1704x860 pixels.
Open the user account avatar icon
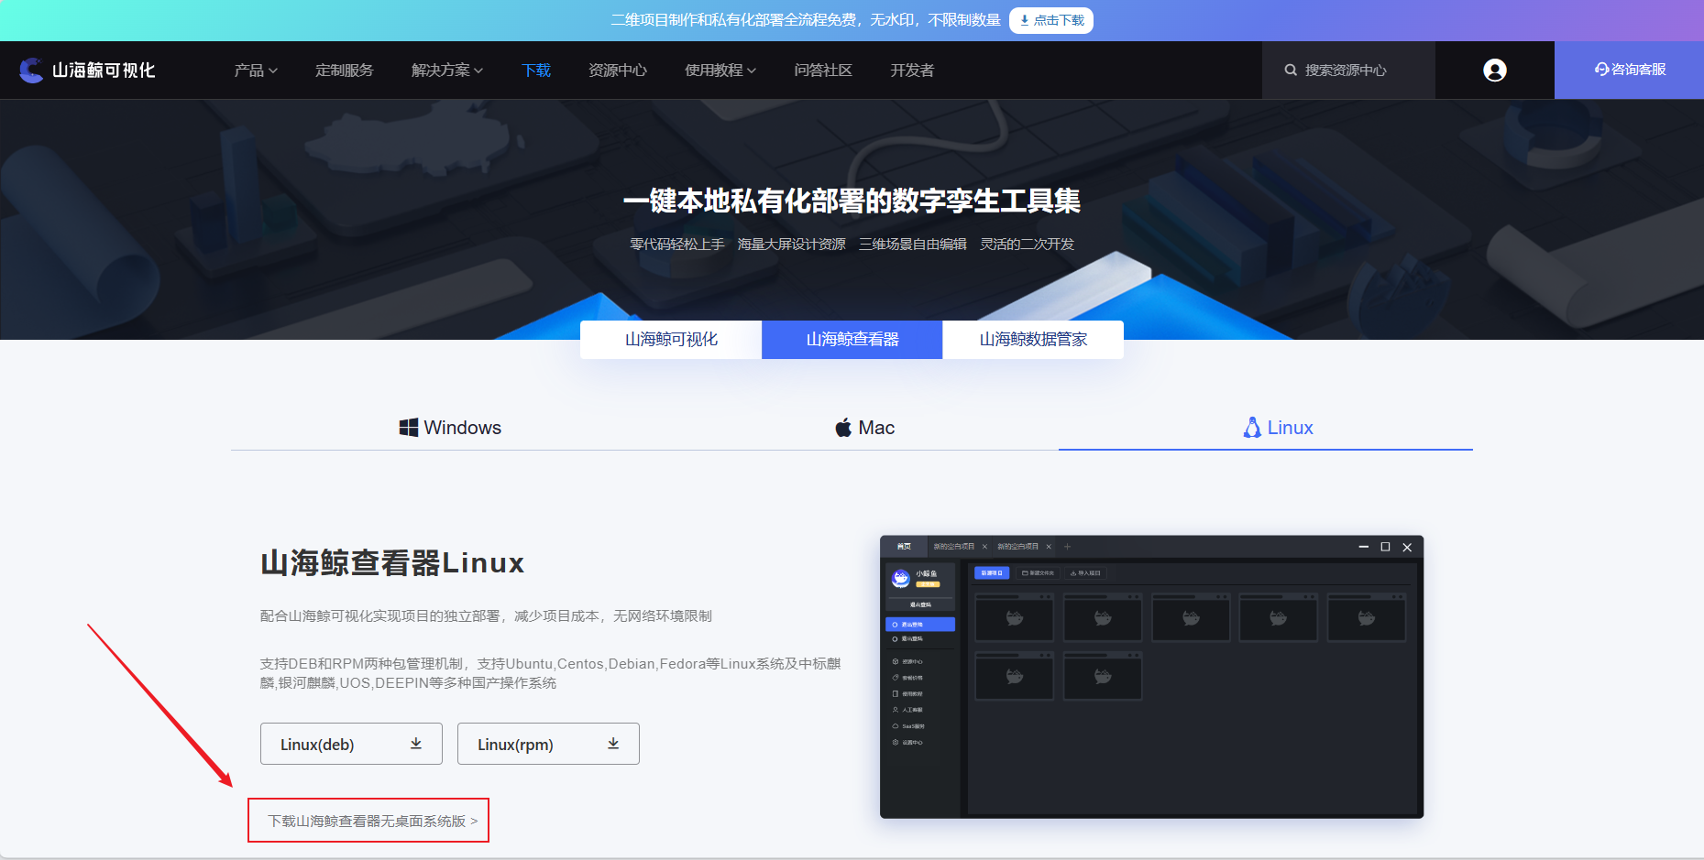1495,71
